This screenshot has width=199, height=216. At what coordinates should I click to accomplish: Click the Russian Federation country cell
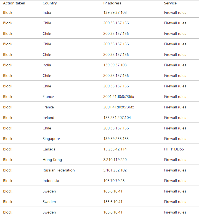point(59,170)
